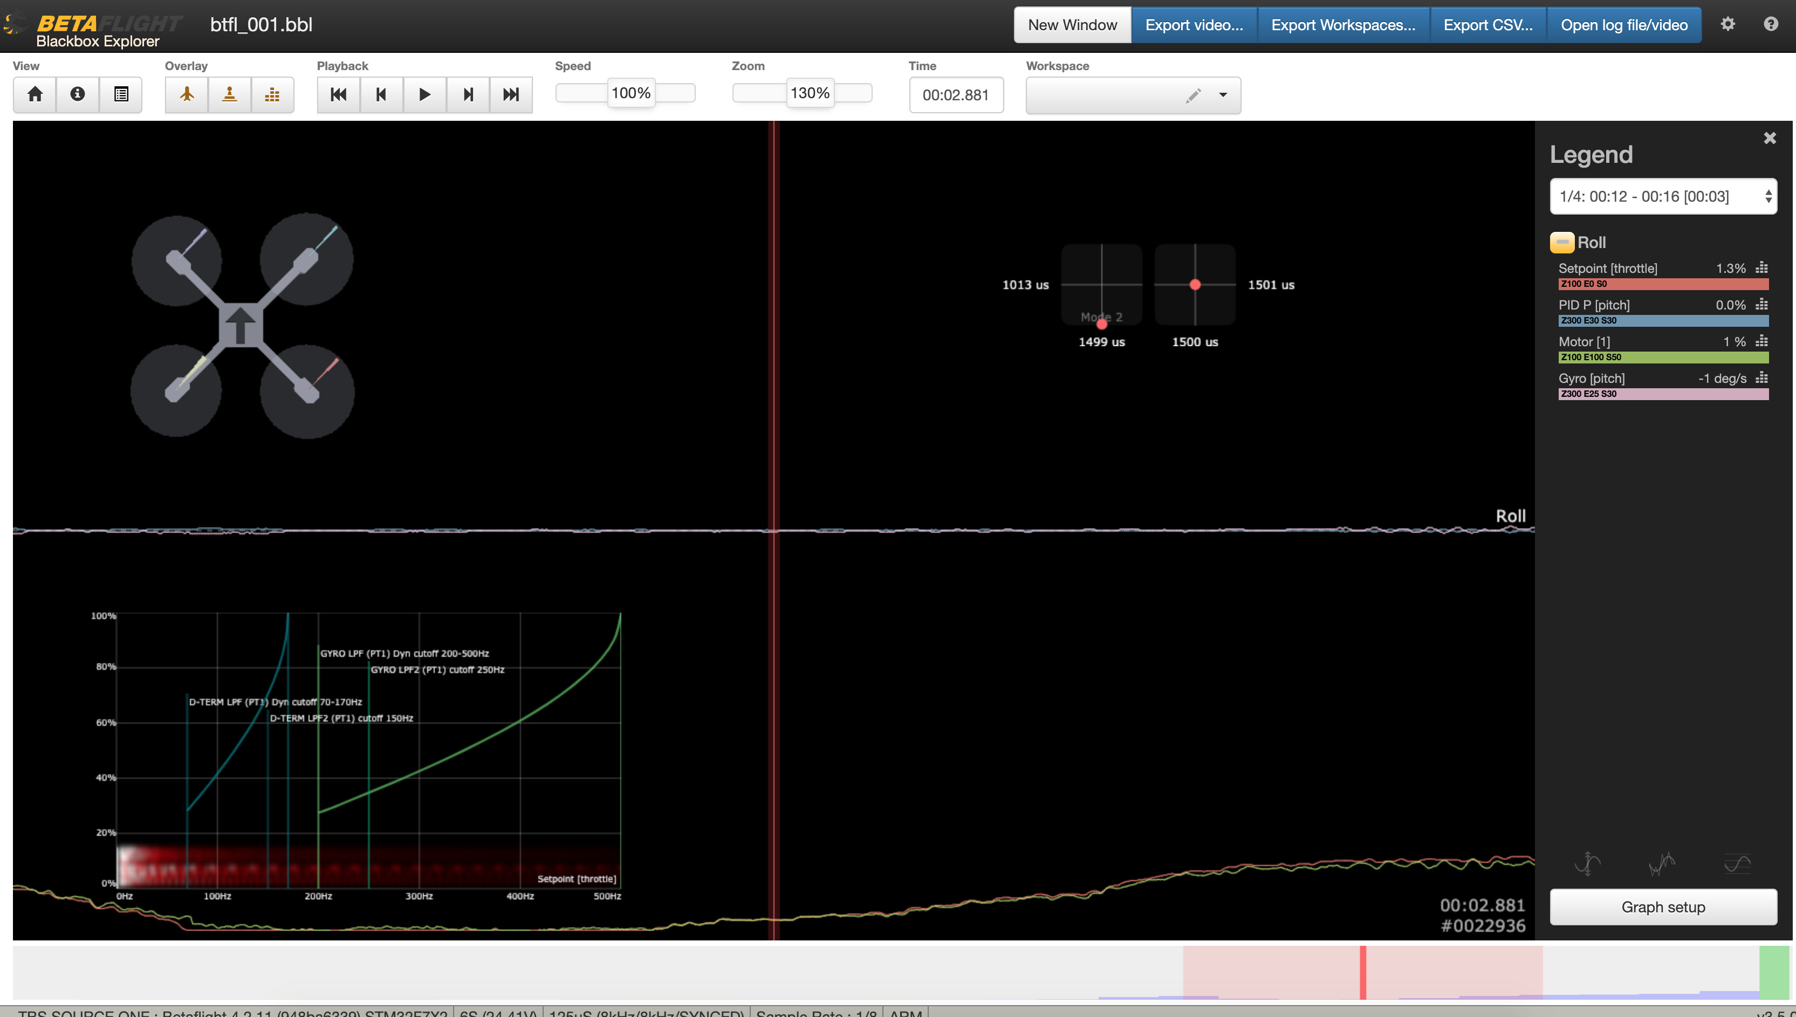Toggle the field values table icon
This screenshot has width=1796, height=1017.
click(121, 94)
